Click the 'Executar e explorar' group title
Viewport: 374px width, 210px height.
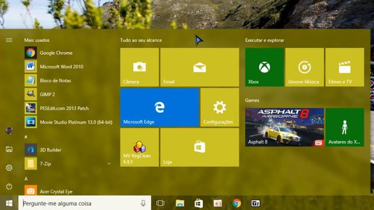click(265, 40)
